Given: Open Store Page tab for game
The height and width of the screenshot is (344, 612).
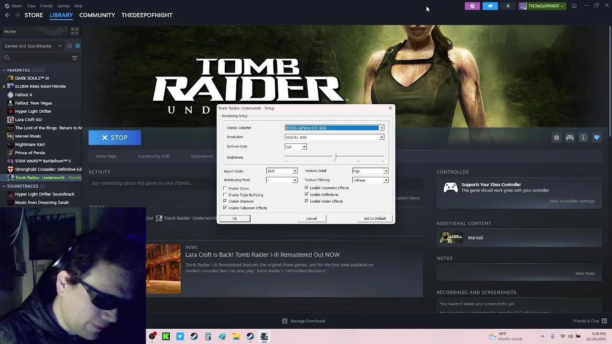Looking at the screenshot, I should pyautogui.click(x=106, y=156).
